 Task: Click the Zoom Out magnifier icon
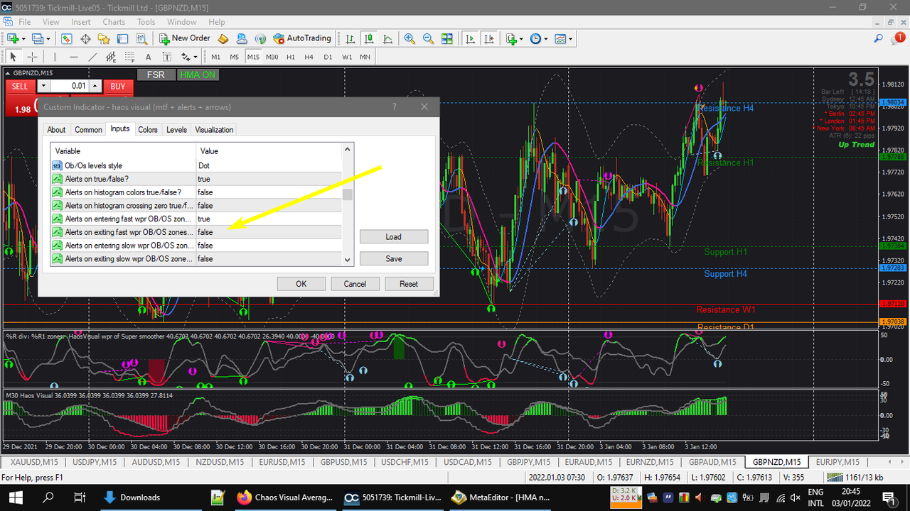click(428, 38)
